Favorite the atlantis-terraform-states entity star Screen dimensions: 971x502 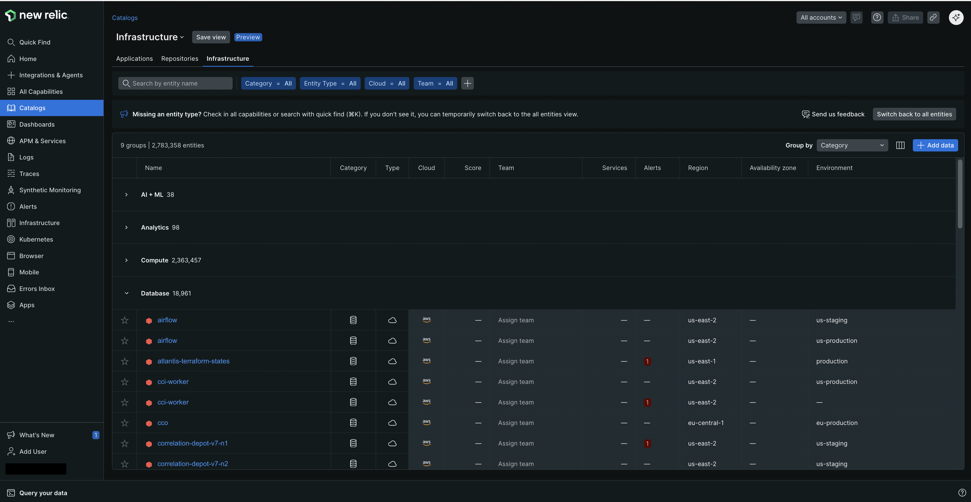coord(124,361)
